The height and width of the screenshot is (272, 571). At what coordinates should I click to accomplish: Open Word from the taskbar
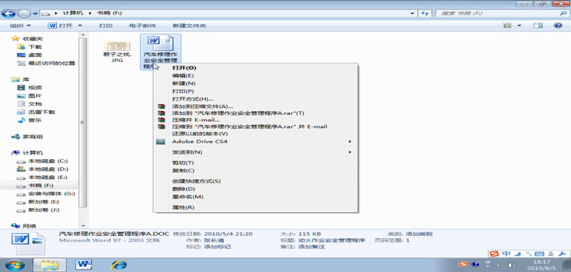coord(85,263)
